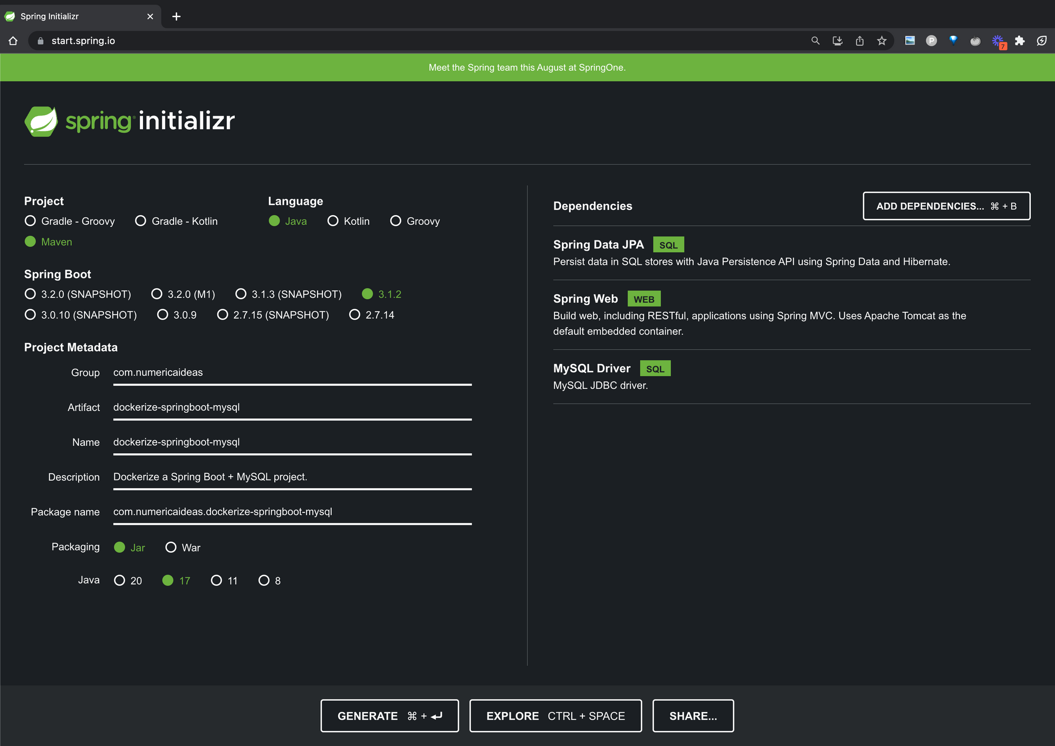Switch packaging to War
The height and width of the screenshot is (746, 1055).
coord(171,548)
